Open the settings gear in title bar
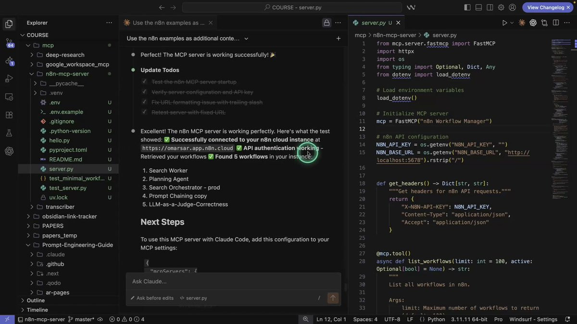The width and height of the screenshot is (577, 324). tap(501, 7)
